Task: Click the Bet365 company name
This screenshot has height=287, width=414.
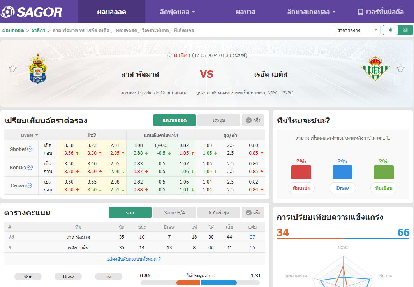Action: [x=18, y=167]
